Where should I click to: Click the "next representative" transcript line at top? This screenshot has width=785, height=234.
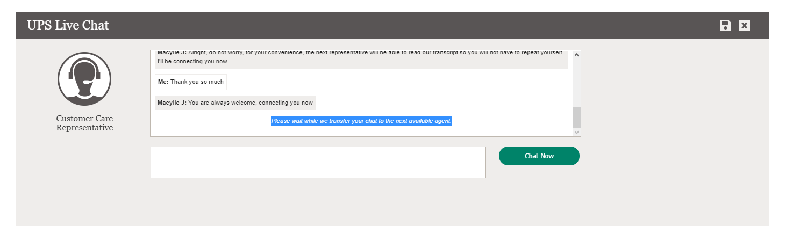coord(360,53)
